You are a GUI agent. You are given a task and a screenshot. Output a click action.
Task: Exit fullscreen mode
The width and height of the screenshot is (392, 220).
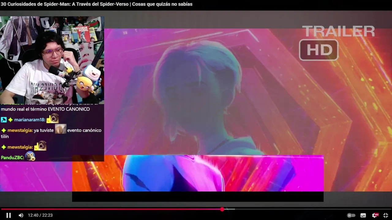point(386,215)
